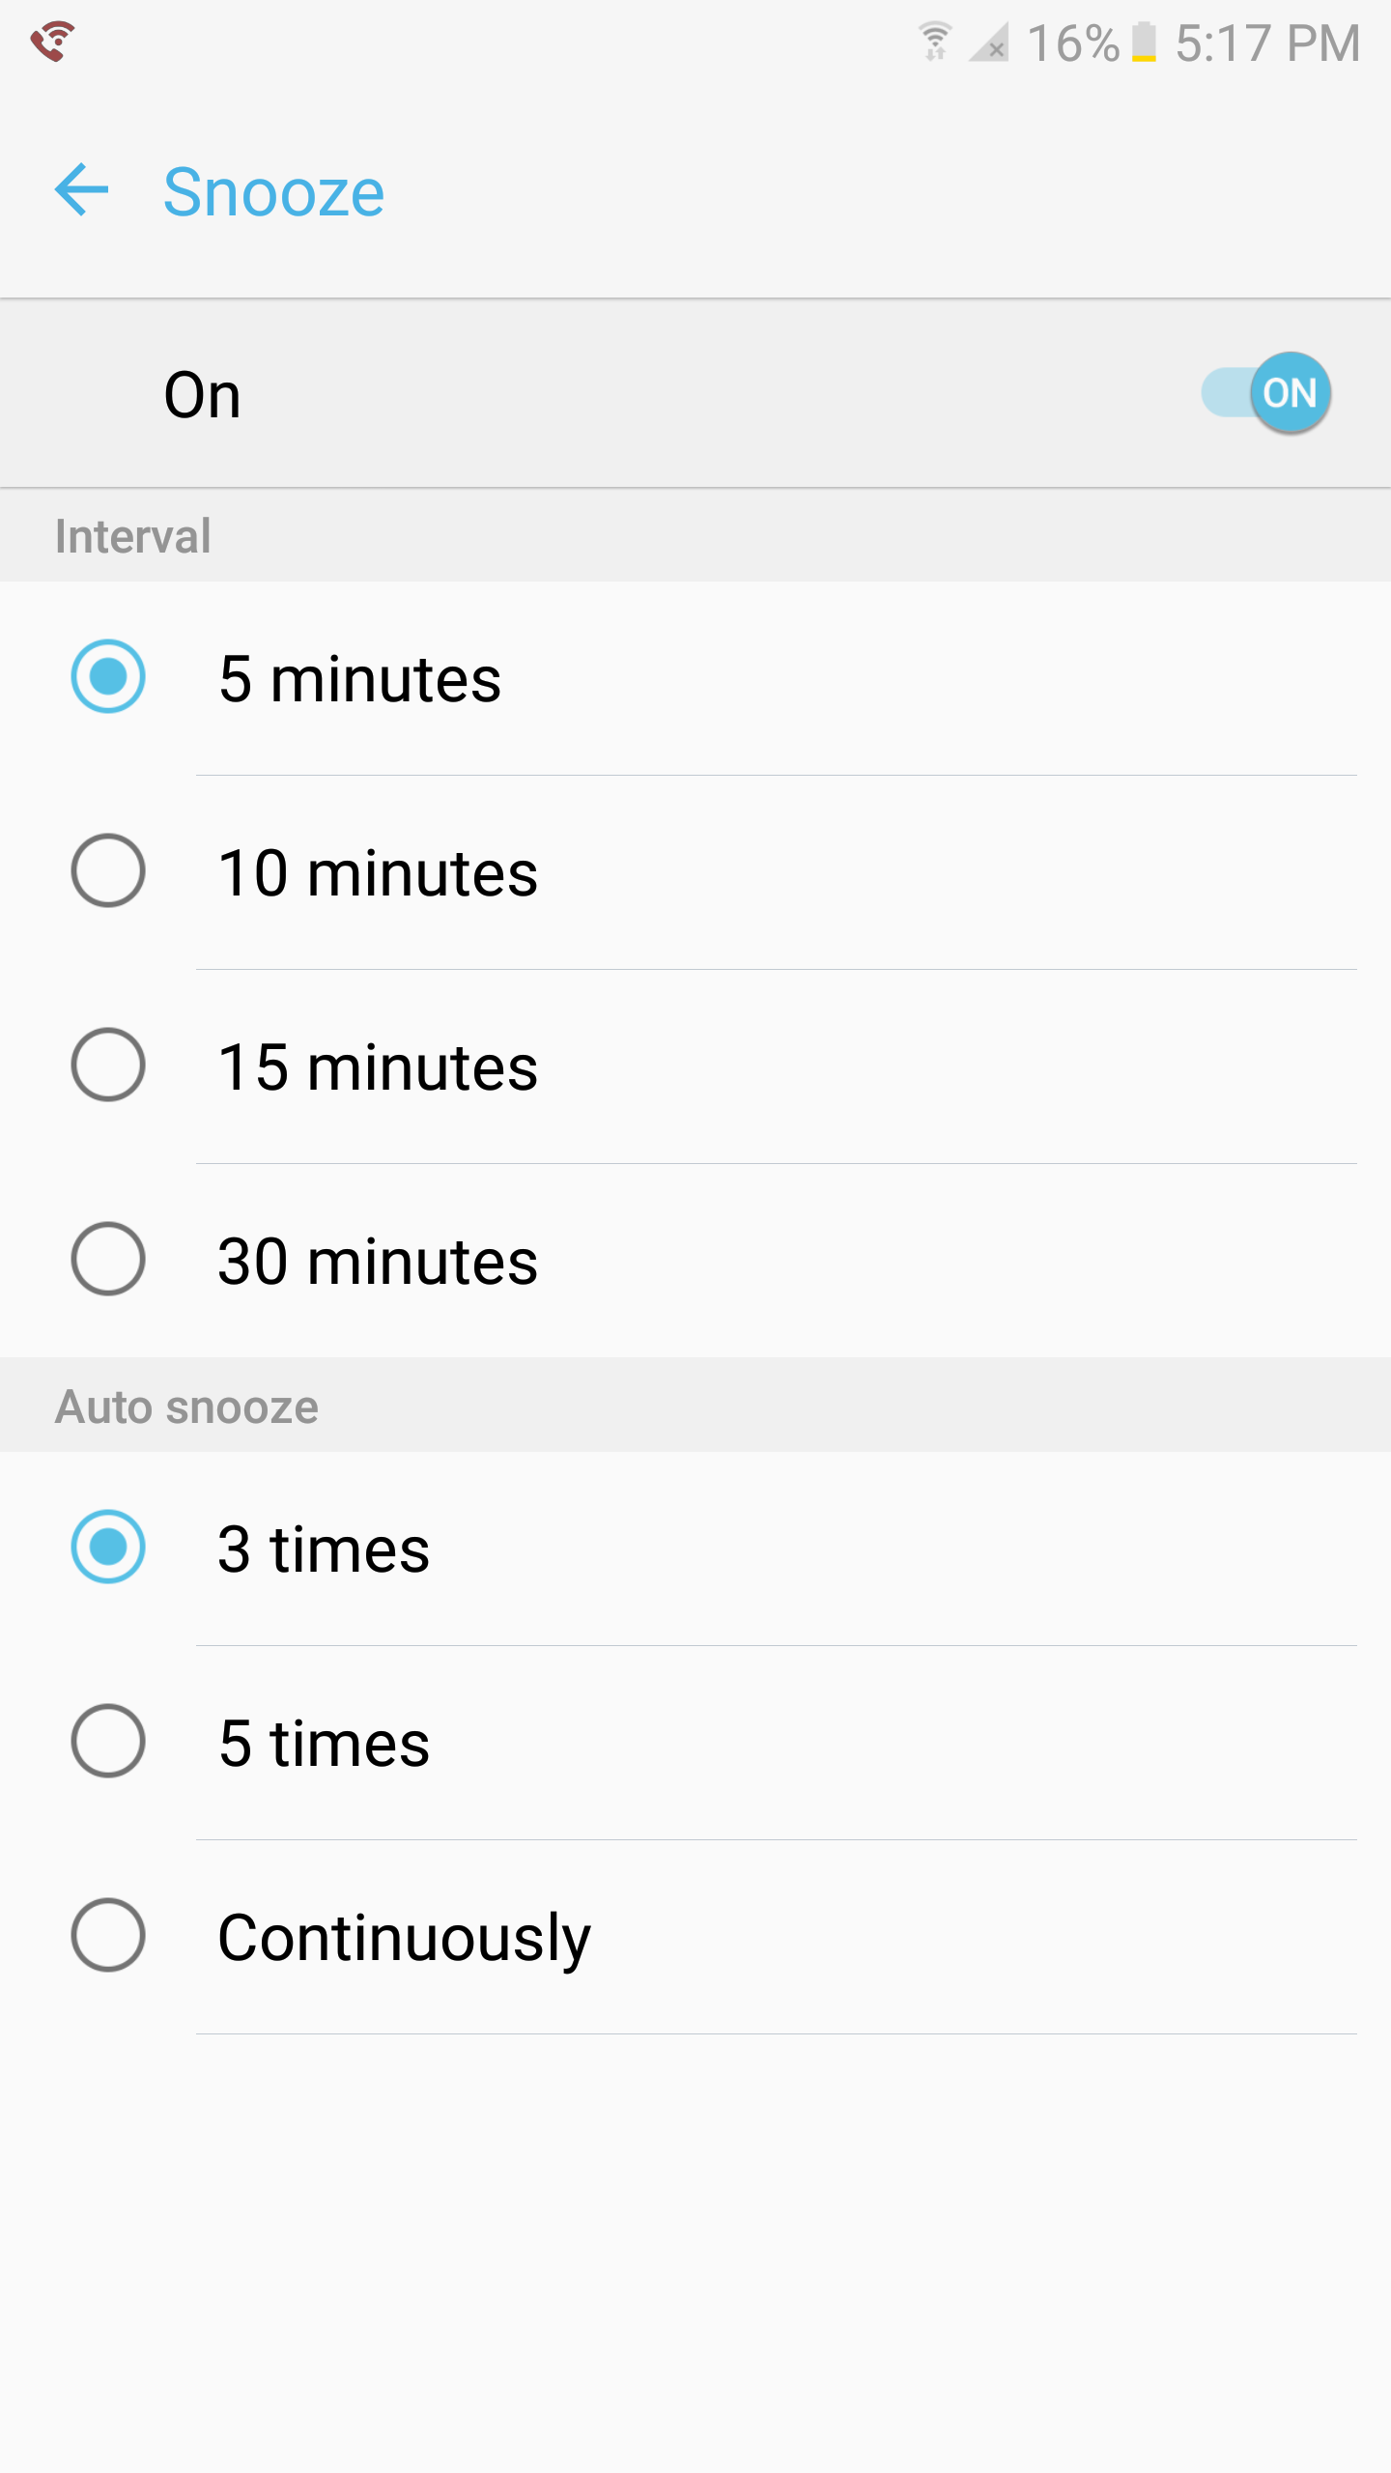The image size is (1391, 2473).
Task: Choose the 5 times radio button
Action: click(108, 1741)
